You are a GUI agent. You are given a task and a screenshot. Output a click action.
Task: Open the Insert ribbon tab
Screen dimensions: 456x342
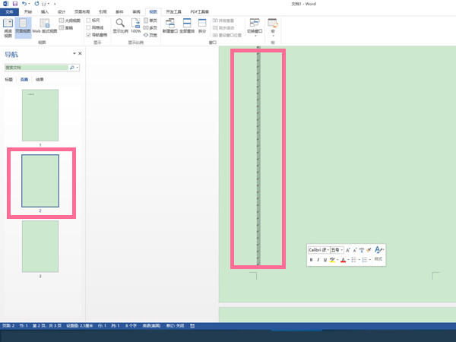coord(45,11)
